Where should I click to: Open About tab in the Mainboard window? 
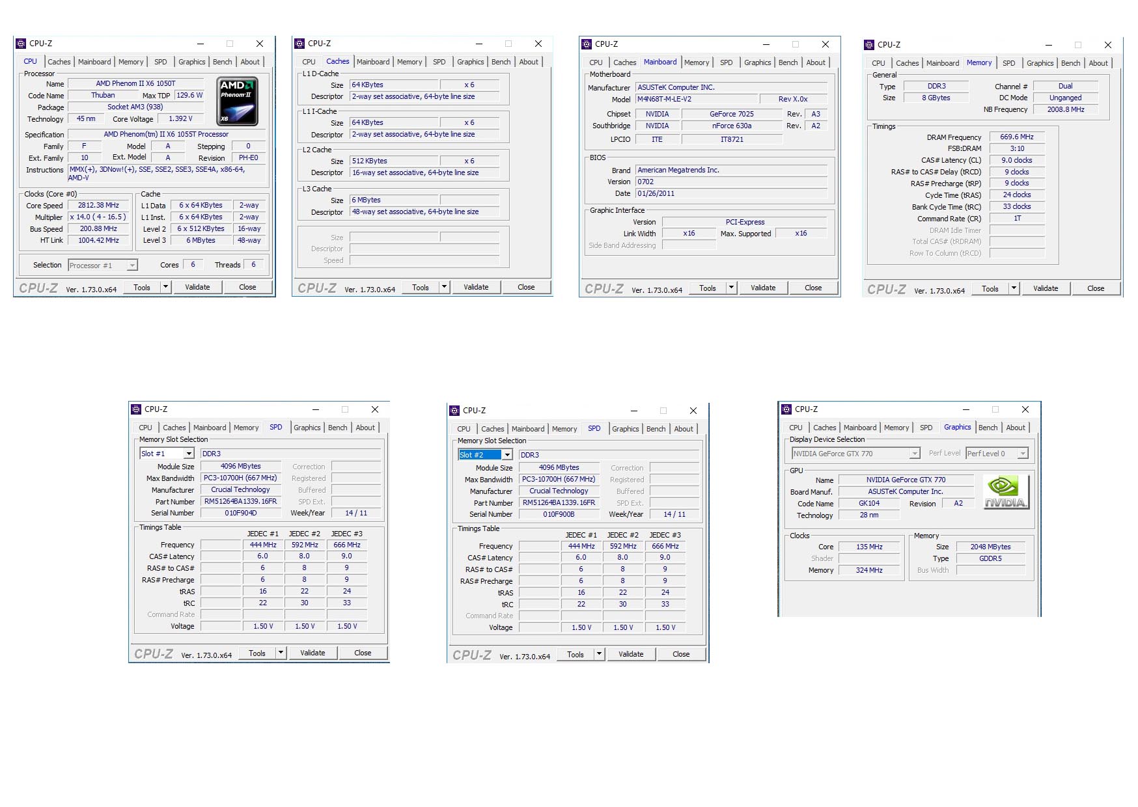pos(816,62)
